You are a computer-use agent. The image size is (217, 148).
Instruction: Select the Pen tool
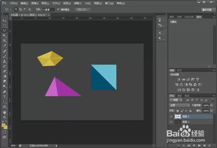5,92
